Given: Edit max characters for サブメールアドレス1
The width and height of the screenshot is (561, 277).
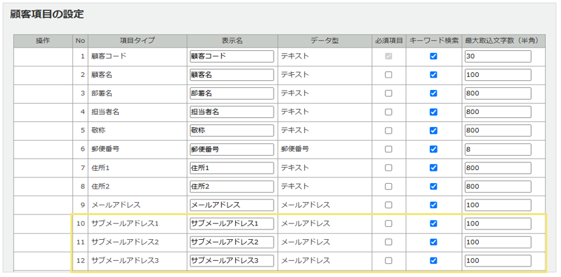Looking at the screenshot, I should (x=498, y=224).
